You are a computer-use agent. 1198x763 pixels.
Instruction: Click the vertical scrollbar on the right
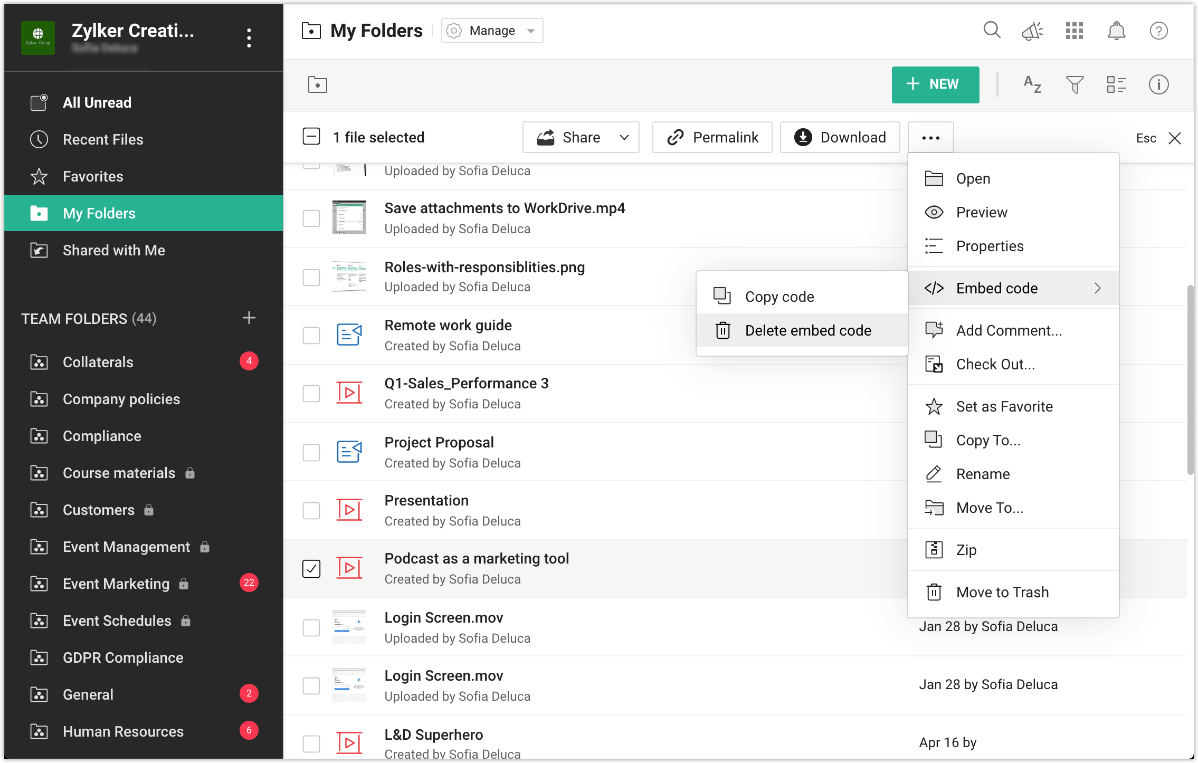click(x=1190, y=380)
